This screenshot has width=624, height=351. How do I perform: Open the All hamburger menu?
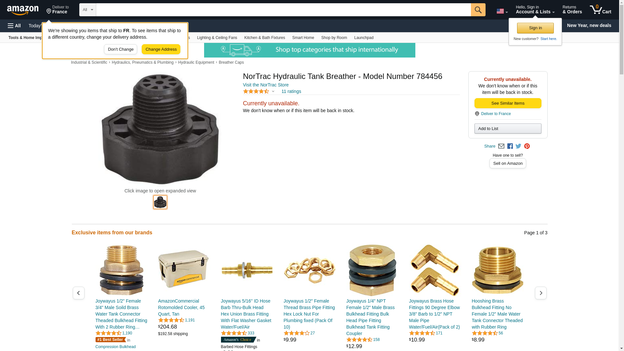click(x=14, y=26)
